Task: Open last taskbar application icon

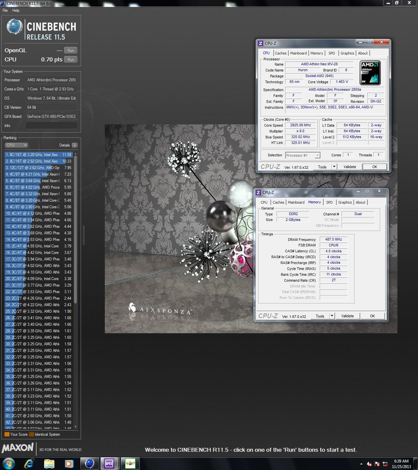Action: tap(130, 463)
